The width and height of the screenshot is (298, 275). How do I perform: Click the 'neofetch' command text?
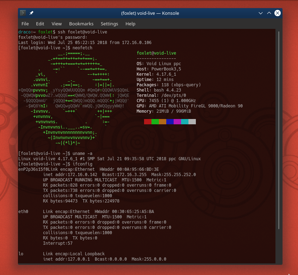point(82,48)
